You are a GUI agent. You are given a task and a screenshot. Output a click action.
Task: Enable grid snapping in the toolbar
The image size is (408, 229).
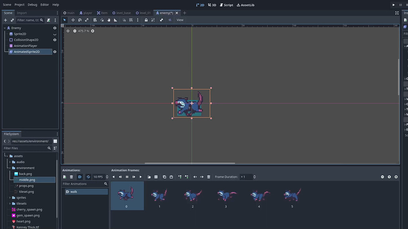click(x=130, y=19)
